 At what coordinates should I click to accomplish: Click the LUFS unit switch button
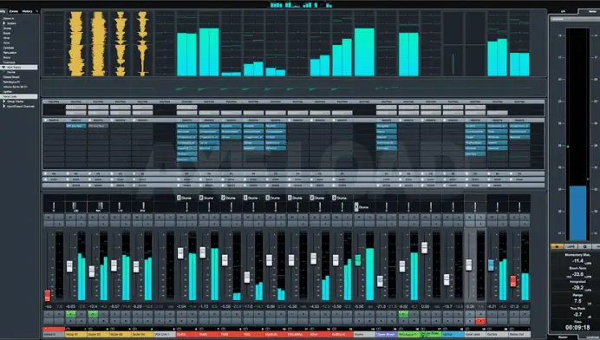coord(571,246)
